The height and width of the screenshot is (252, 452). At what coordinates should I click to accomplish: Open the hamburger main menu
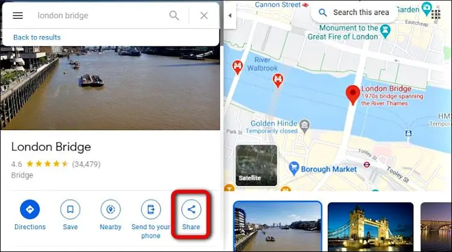click(x=17, y=16)
